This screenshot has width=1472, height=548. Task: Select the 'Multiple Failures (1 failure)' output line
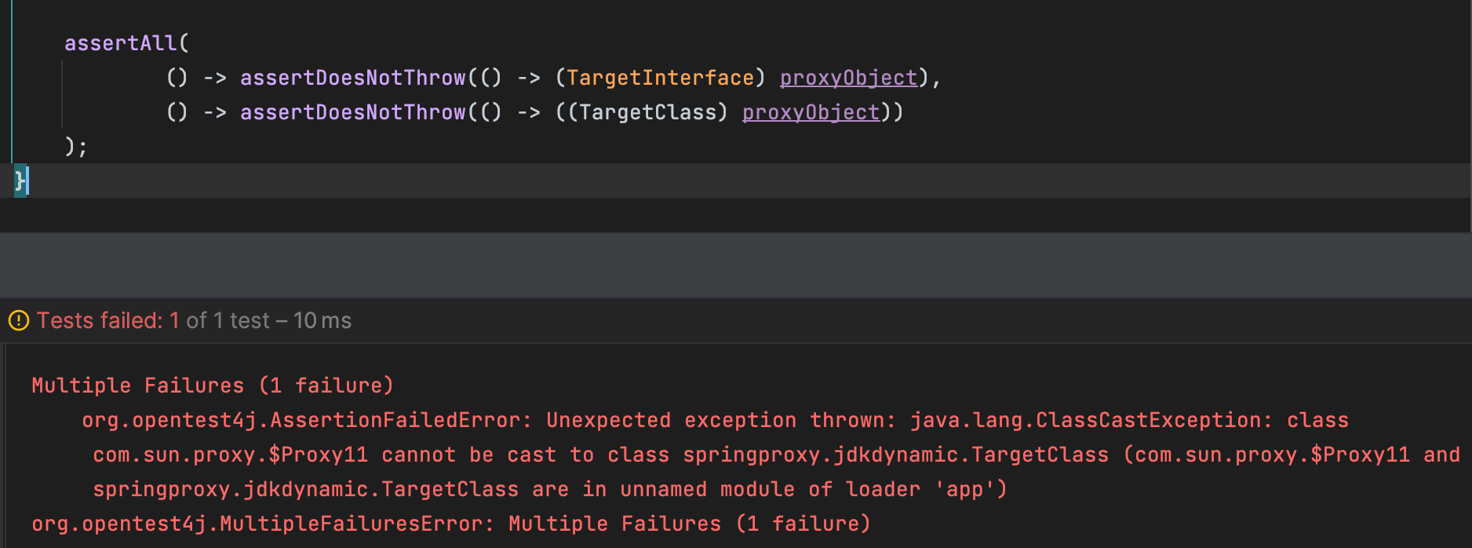(x=212, y=385)
